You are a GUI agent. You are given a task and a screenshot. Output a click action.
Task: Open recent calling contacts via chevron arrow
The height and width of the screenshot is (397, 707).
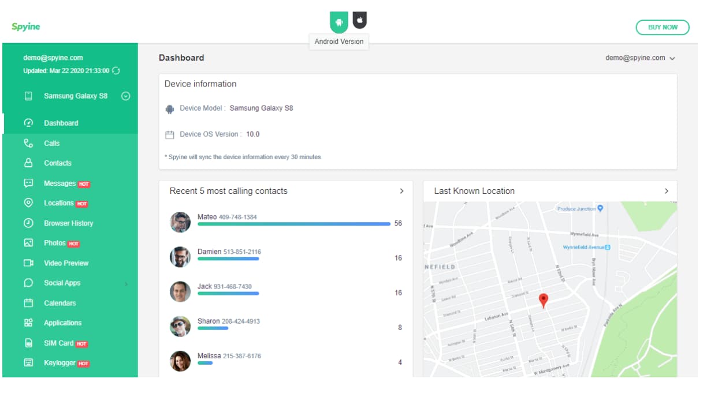pyautogui.click(x=402, y=191)
